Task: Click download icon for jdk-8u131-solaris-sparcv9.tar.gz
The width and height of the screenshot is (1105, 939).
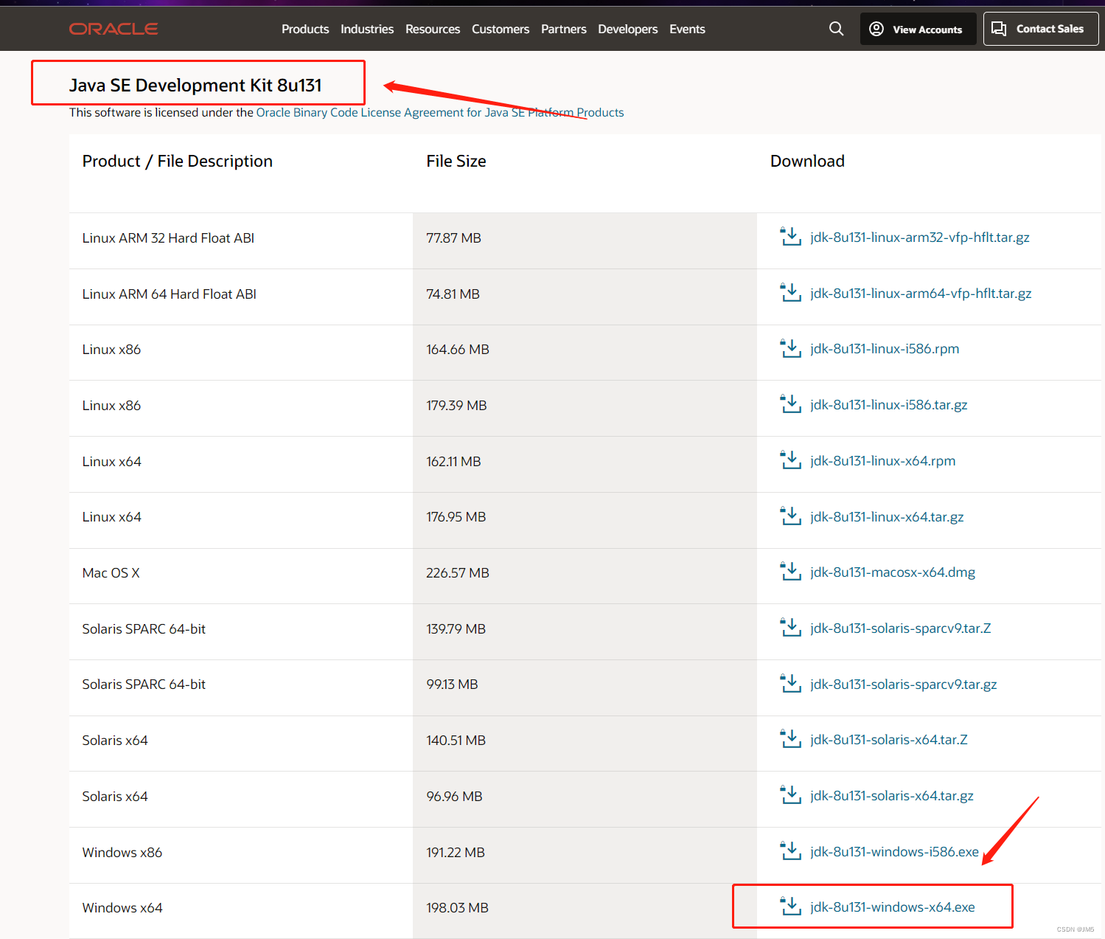Action: [790, 684]
